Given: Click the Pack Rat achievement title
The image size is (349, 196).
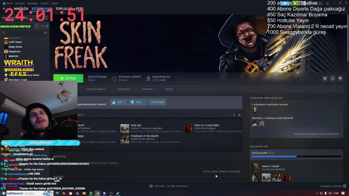Looking at the screenshot, I should pos(136,125).
